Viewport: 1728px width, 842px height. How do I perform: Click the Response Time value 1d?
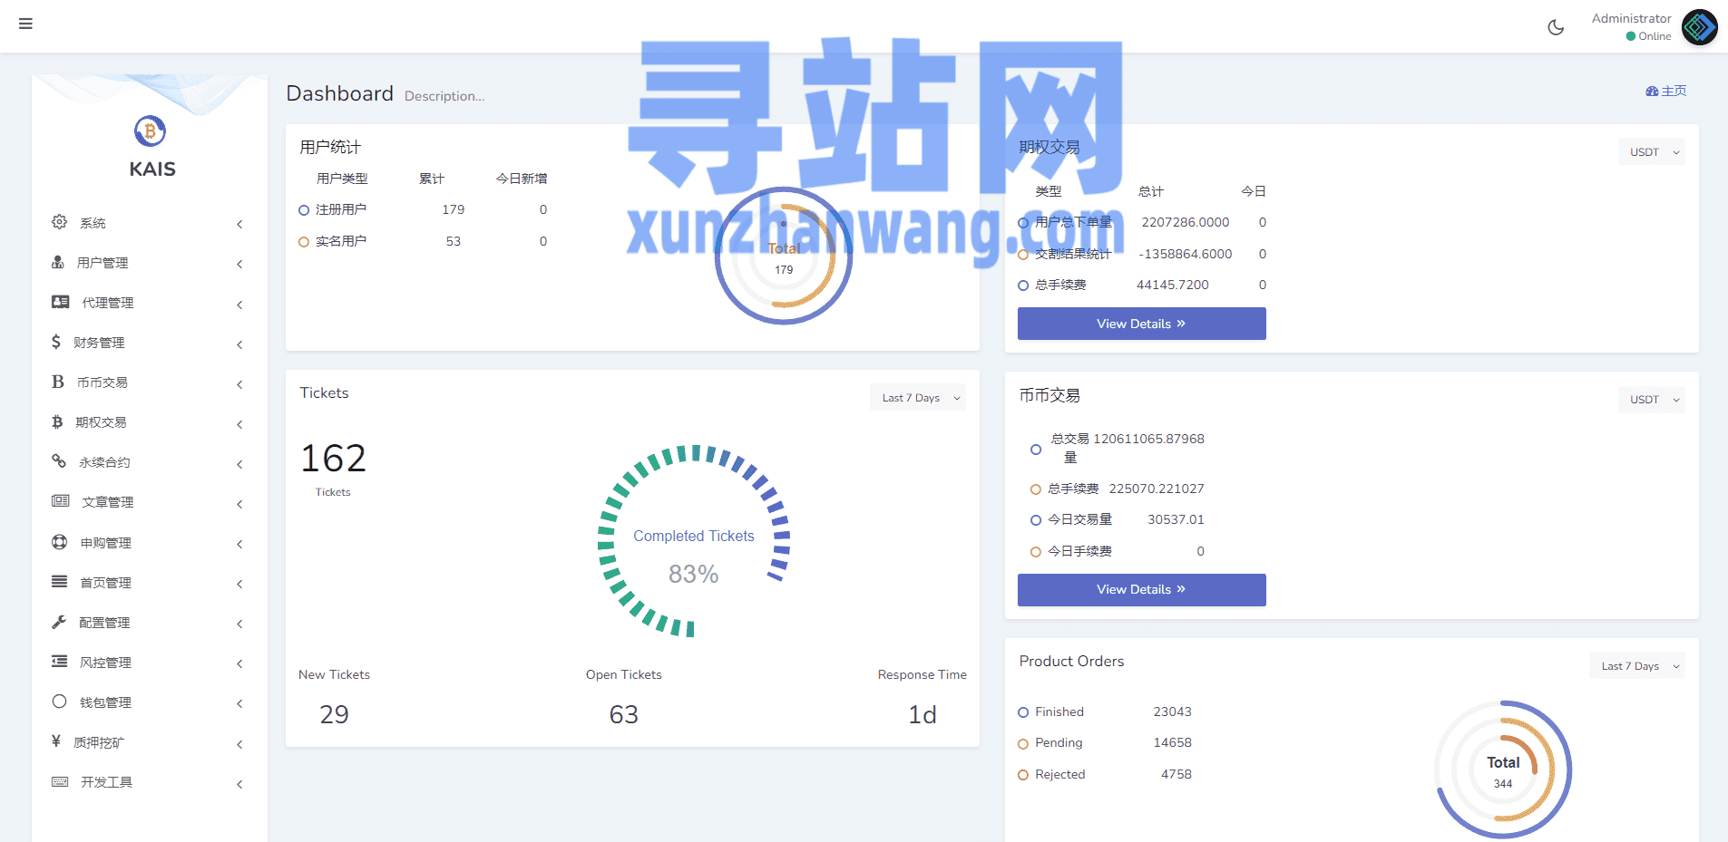(x=923, y=714)
